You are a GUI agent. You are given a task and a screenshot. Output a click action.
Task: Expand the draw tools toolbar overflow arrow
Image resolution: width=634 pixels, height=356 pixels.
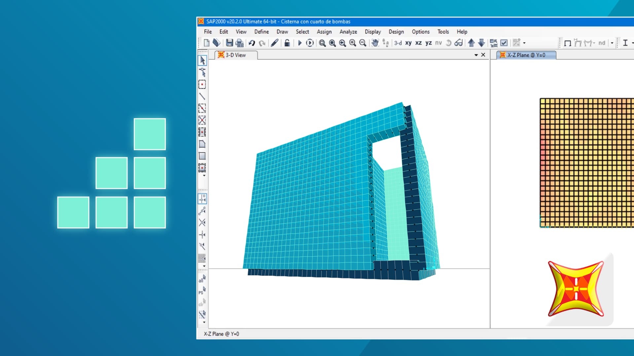point(204,176)
